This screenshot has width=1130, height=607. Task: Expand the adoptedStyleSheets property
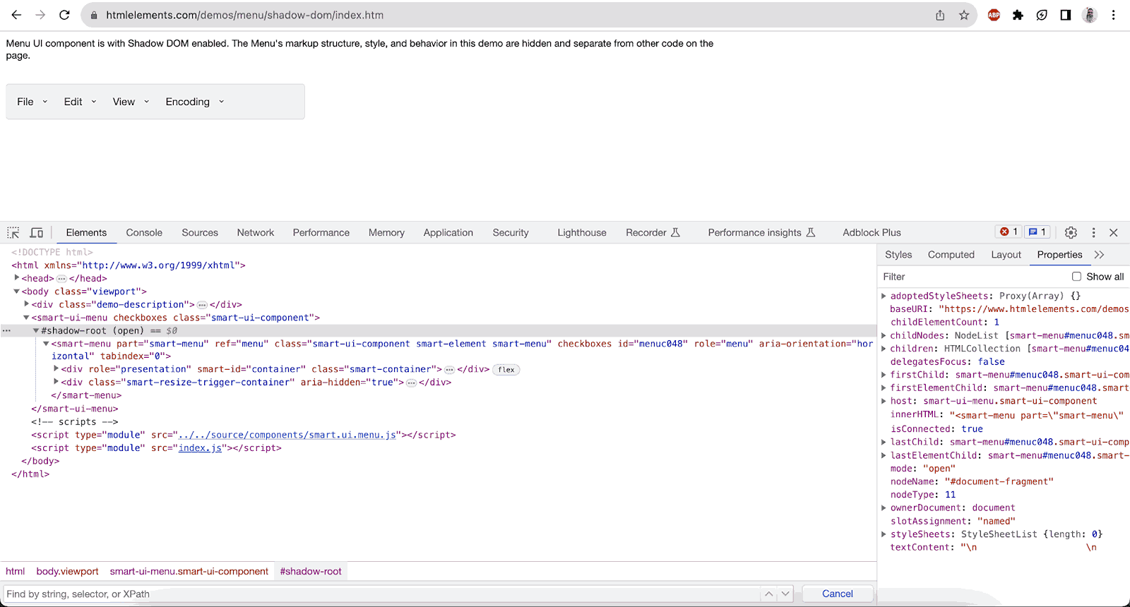pos(884,296)
